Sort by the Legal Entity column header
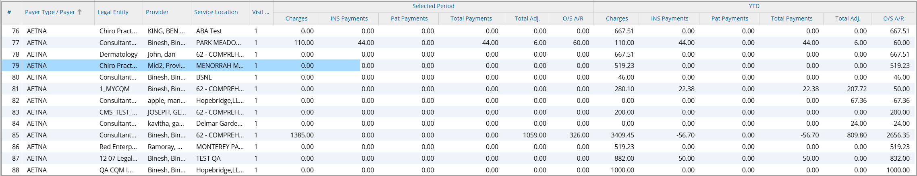Screen dimensions: 917x176 113,12
